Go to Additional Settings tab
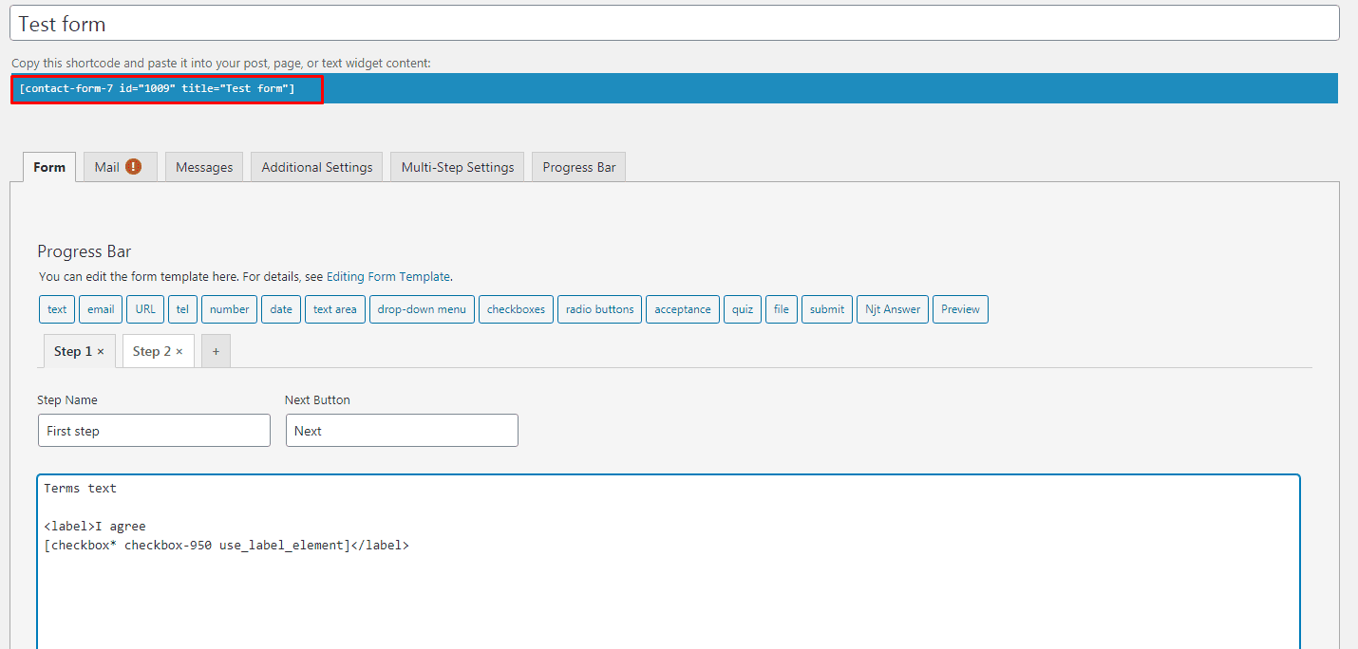 (x=317, y=167)
